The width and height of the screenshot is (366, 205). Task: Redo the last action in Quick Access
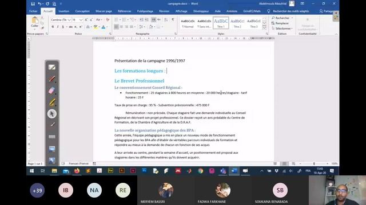47,4
